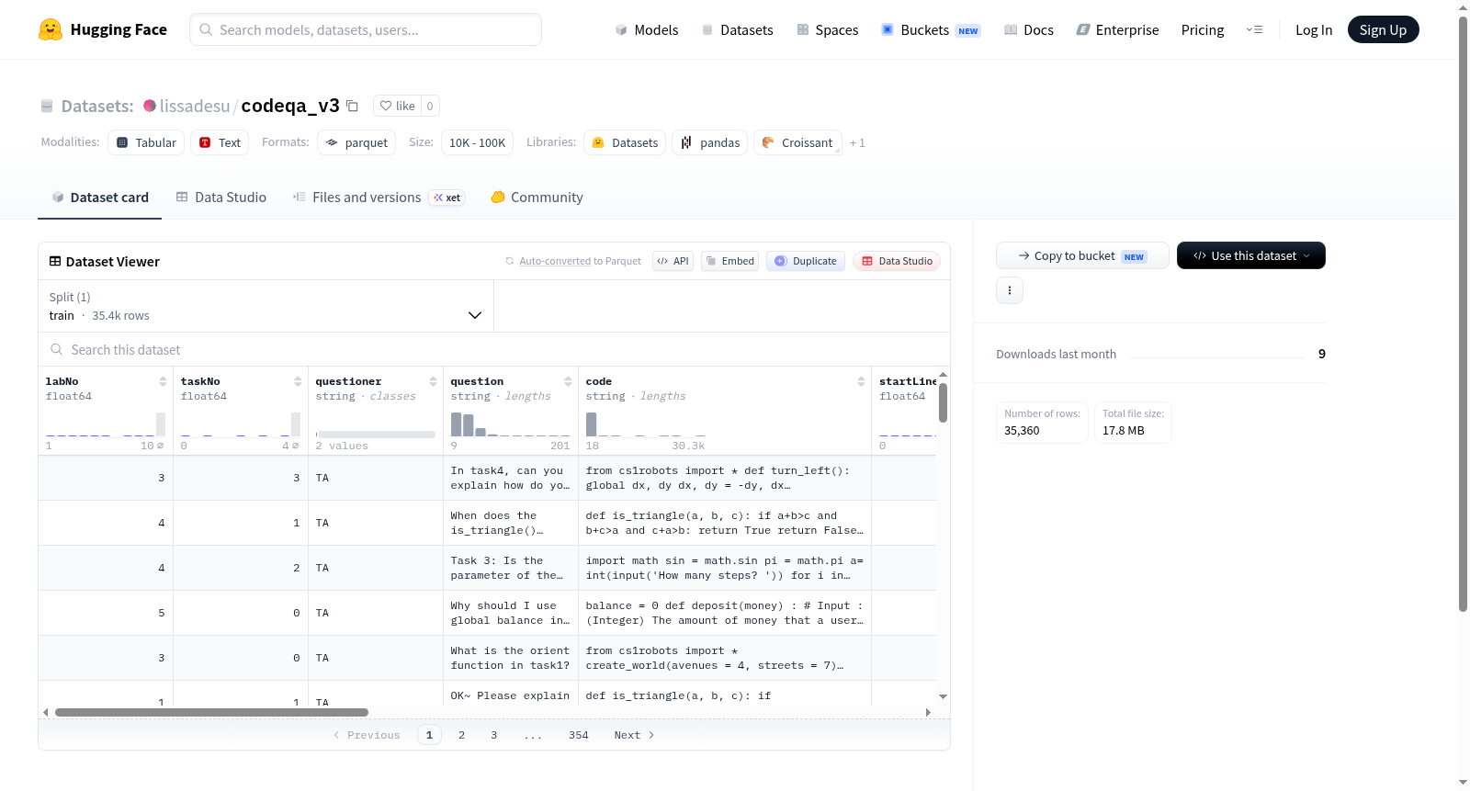Click the question lengths histogram

(x=511, y=424)
